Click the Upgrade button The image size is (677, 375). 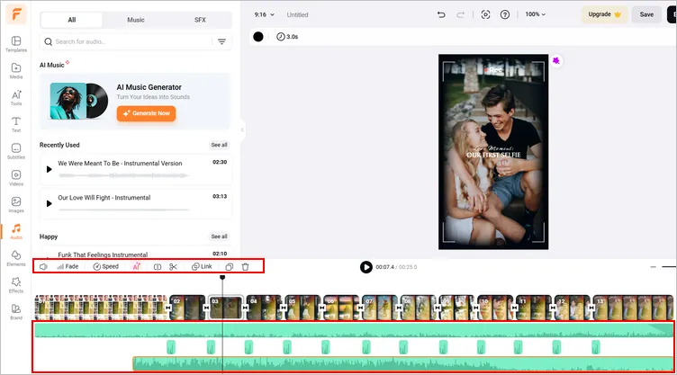point(604,14)
